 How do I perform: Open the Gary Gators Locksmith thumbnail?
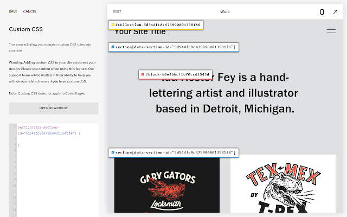[167, 185]
